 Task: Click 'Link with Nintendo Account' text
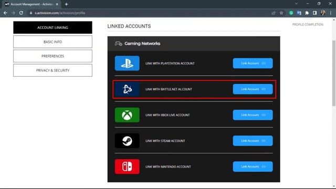point(168,167)
